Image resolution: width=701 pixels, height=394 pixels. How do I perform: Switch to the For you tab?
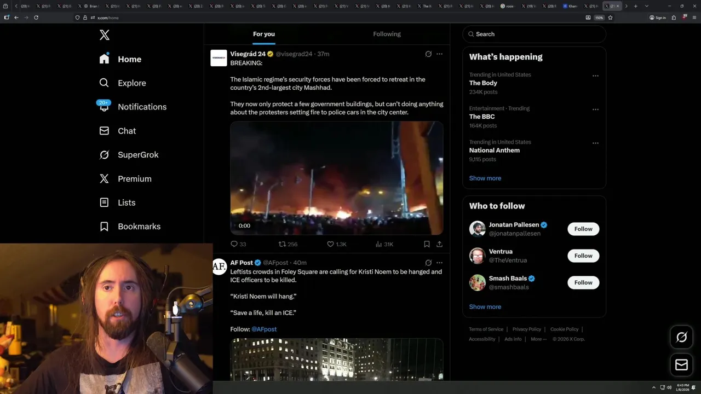click(x=264, y=34)
